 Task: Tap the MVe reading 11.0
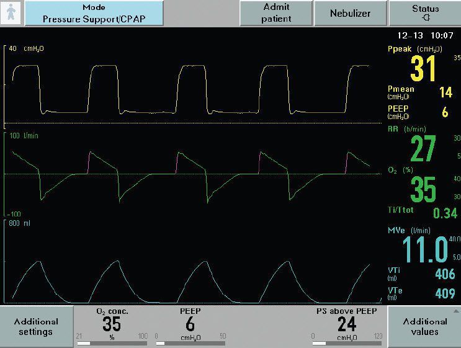coord(425,249)
